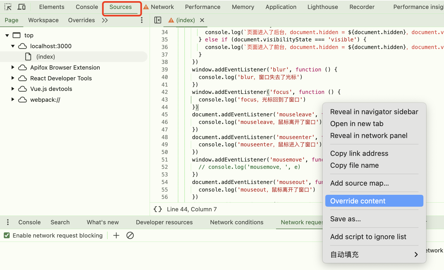Remove all blocking patterns with the clear icon

click(x=130, y=235)
